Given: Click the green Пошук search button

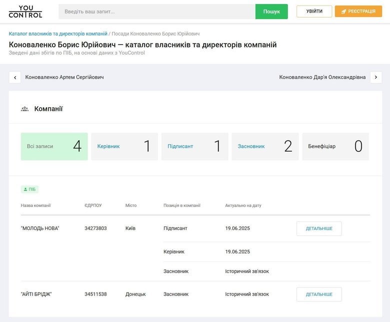Looking at the screenshot, I should pyautogui.click(x=271, y=11).
